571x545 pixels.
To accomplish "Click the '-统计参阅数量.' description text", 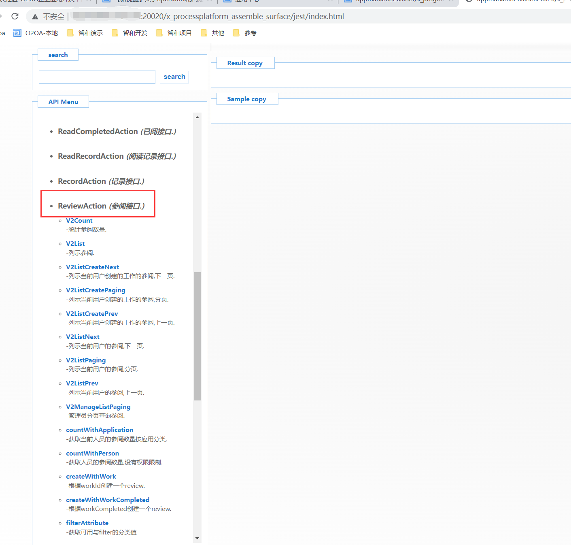I will click(86, 230).
